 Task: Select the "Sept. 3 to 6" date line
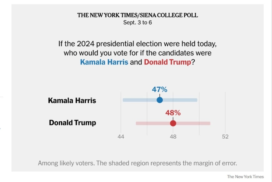pos(137,22)
